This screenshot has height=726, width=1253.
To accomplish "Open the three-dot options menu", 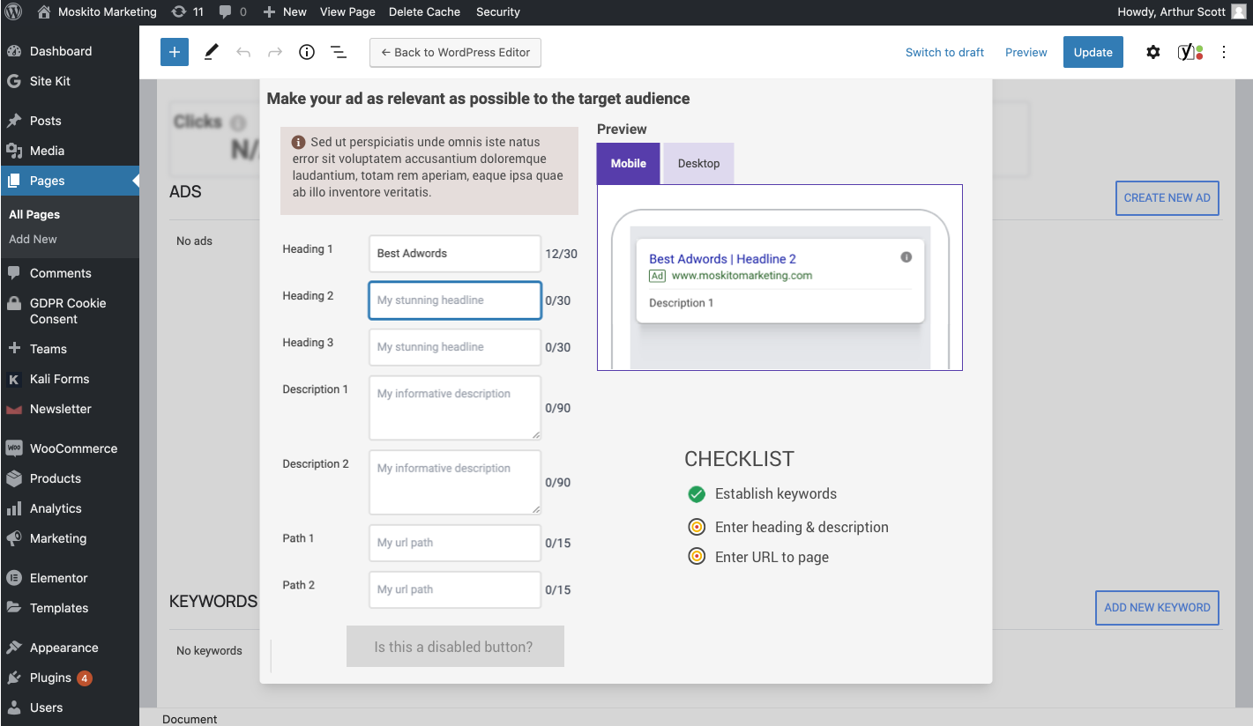I will point(1224,52).
